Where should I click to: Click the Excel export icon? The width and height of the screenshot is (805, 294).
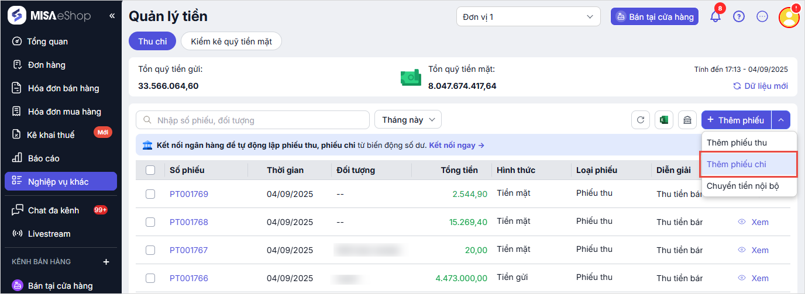tap(664, 120)
